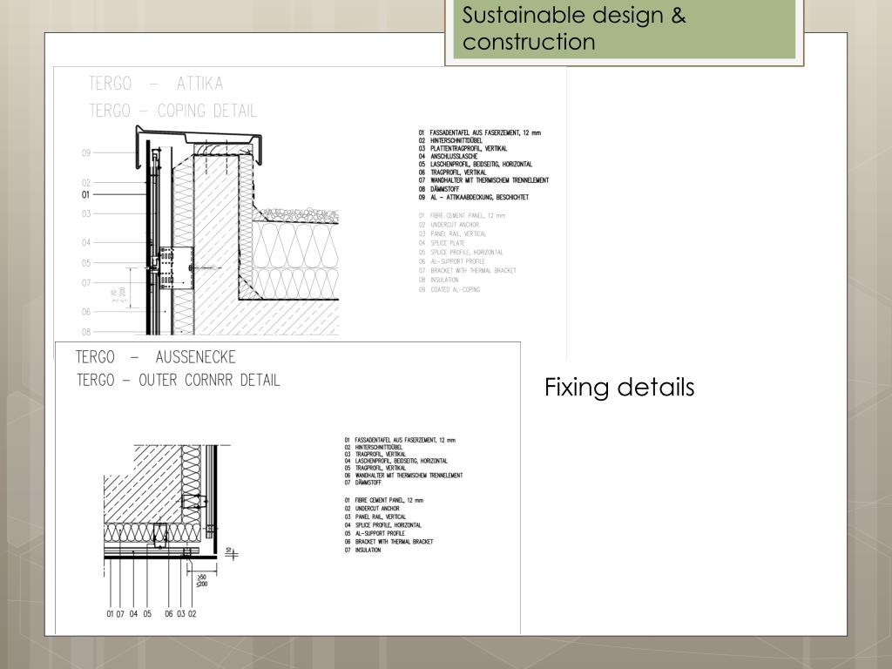Select "03 PLATTENTRAGPROFIL, VERTIKAL" in coping legend
This screenshot has height=669, width=892.
click(x=463, y=148)
